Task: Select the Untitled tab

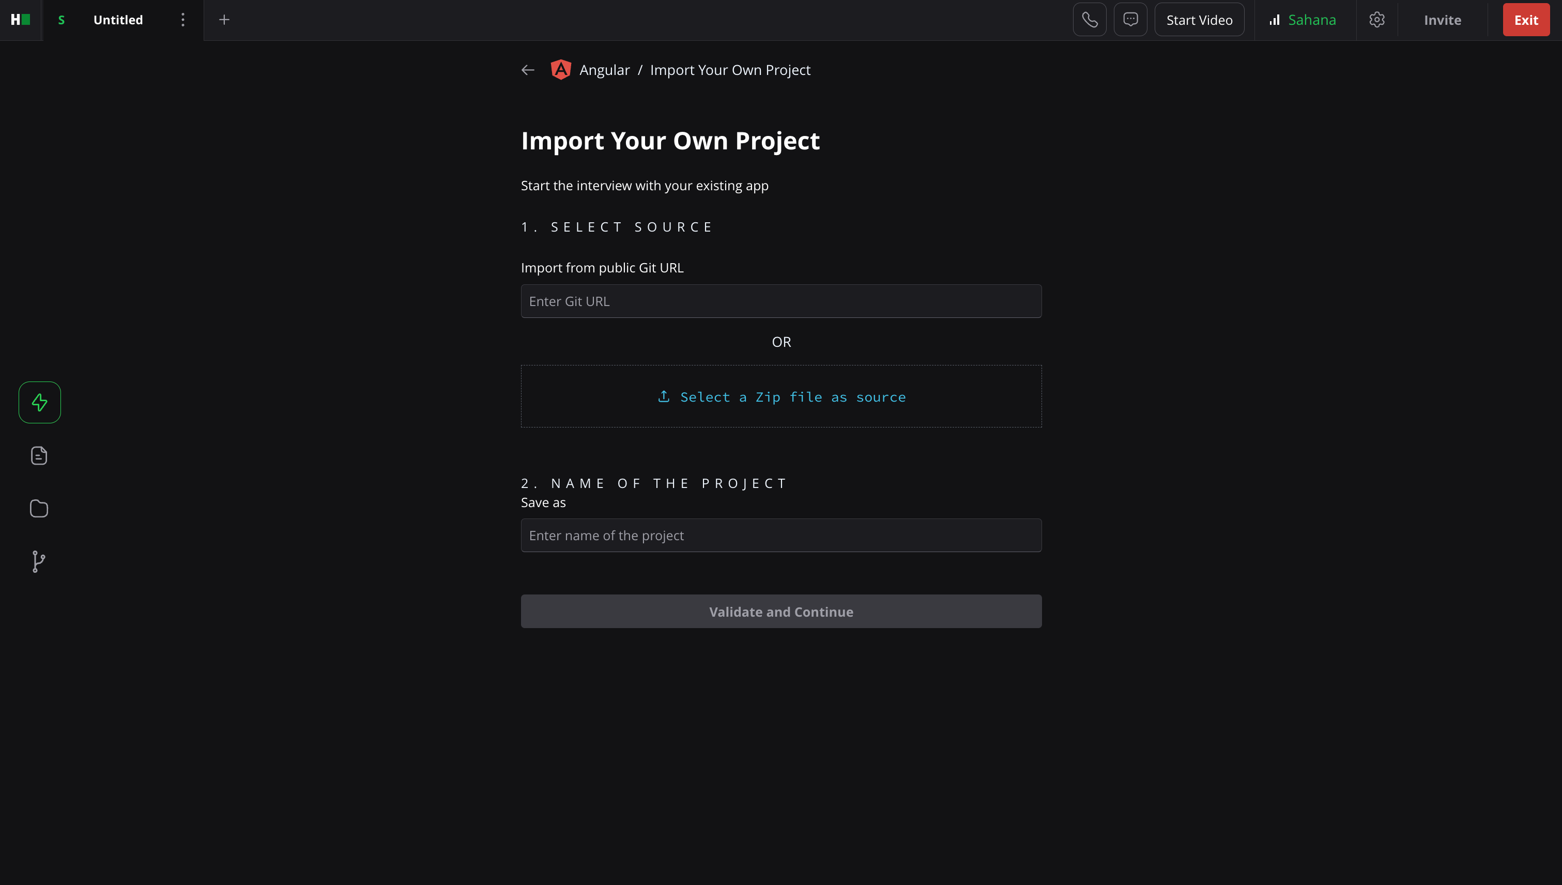Action: tap(118, 20)
